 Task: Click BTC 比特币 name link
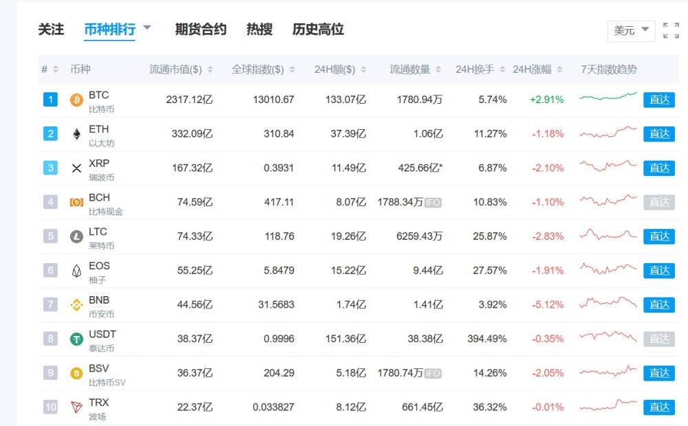pyautogui.click(x=101, y=102)
